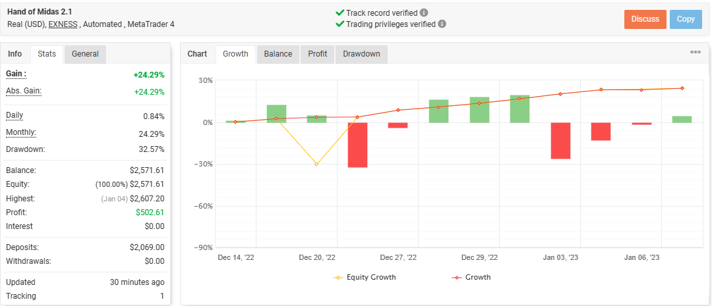Click the Daily label
This screenshot has height=306, width=712.
click(x=15, y=116)
